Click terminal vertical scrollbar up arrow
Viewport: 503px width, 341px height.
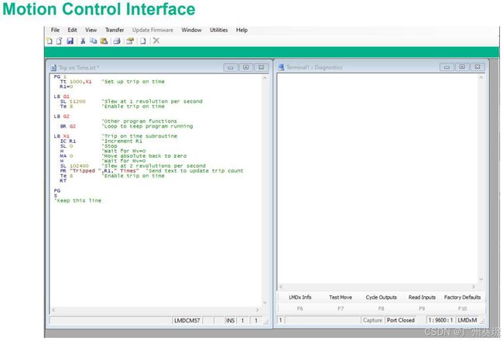pyautogui.click(x=481, y=77)
